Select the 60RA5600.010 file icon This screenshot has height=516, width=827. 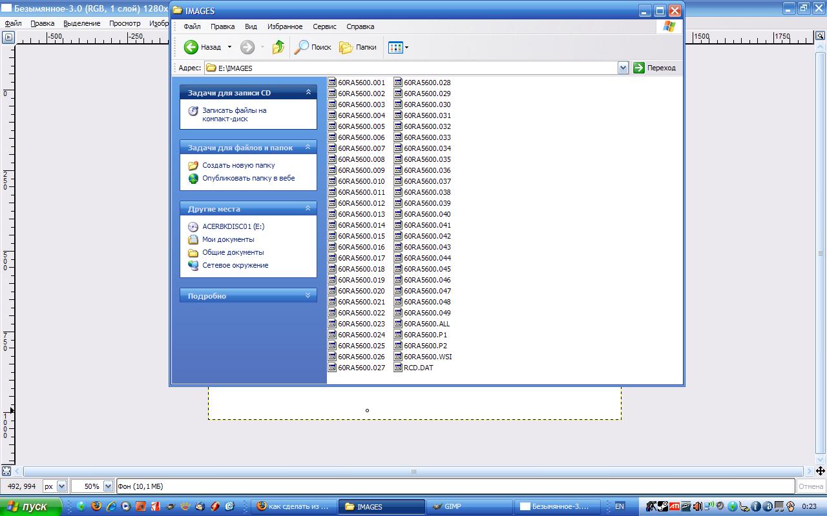pyautogui.click(x=332, y=181)
